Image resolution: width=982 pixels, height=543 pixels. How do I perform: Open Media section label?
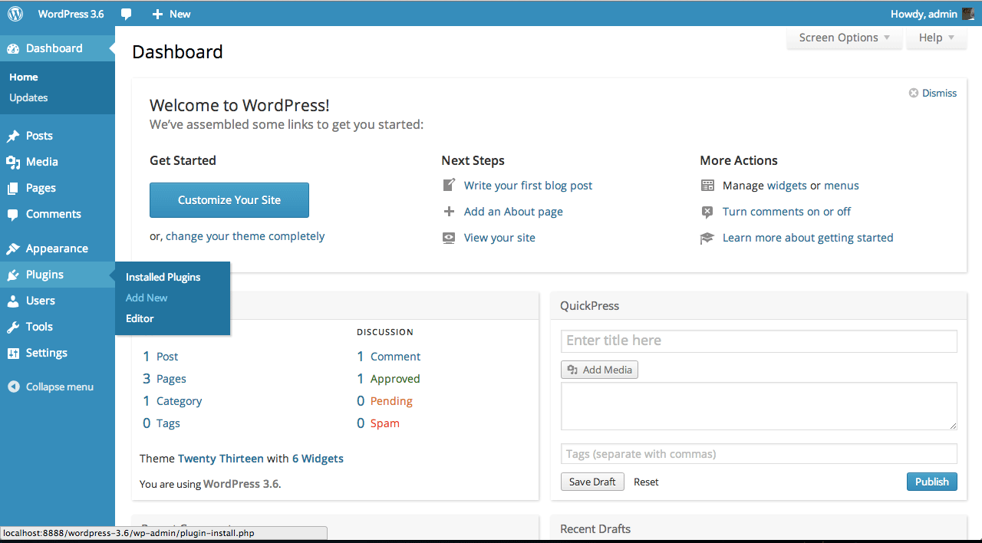tap(42, 162)
